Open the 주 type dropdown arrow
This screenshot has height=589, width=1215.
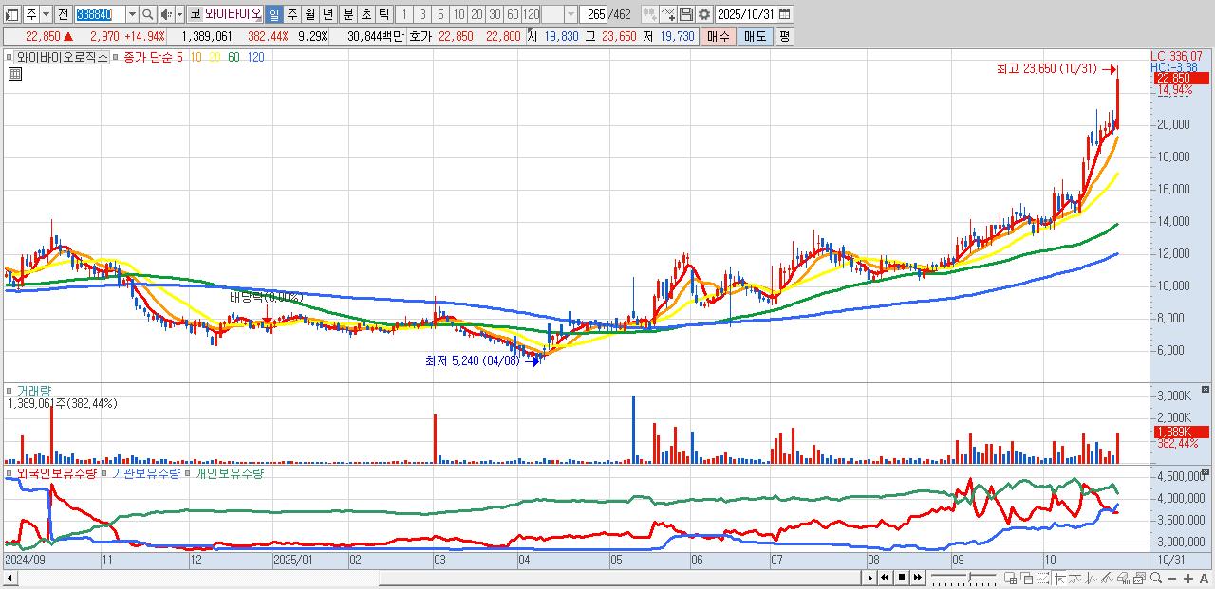[x=46, y=14]
